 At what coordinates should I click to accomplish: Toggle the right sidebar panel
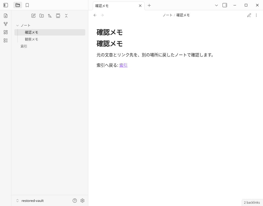[225, 5]
